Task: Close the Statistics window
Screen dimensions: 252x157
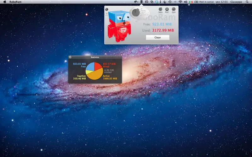Action: click(70, 57)
